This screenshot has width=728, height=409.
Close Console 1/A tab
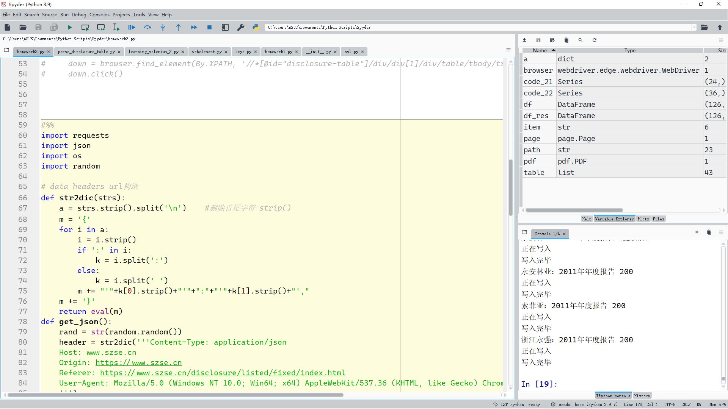(x=564, y=234)
